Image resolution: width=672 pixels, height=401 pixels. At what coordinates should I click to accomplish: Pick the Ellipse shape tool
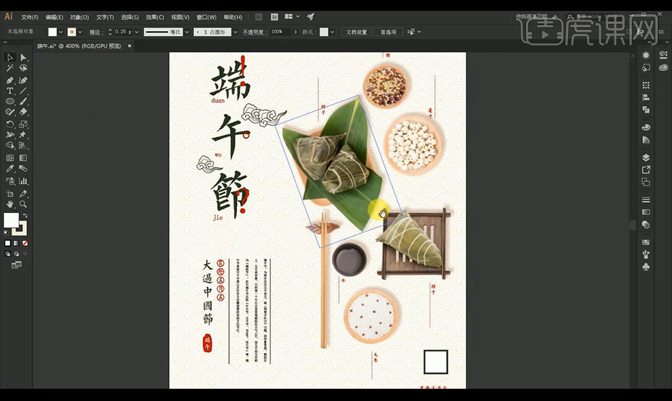coord(10,102)
